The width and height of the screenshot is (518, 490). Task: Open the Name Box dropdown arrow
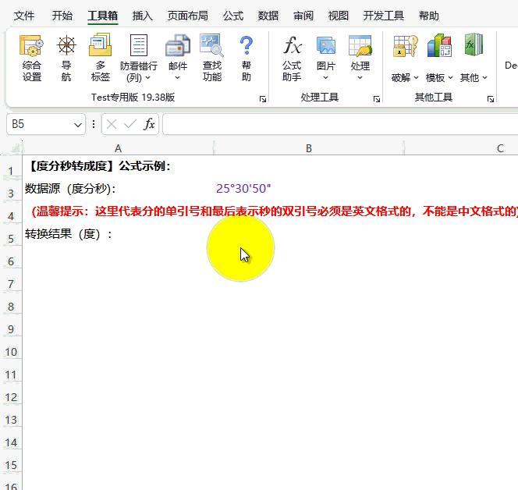point(77,124)
